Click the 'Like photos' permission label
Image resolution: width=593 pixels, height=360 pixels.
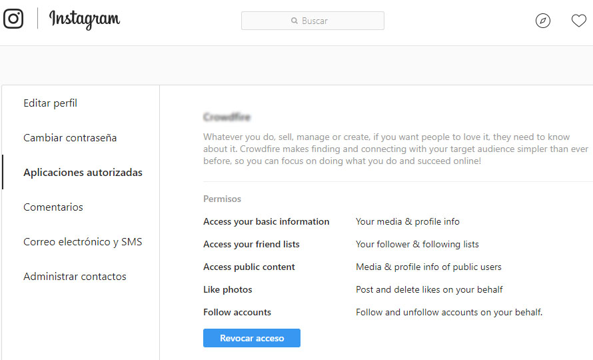[x=228, y=289]
